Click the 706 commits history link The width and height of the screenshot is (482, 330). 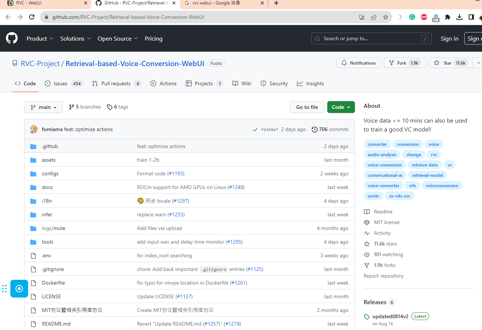330,129
